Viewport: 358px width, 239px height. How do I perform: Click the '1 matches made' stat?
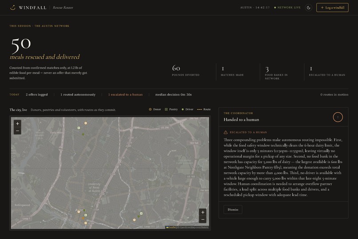click(x=232, y=71)
